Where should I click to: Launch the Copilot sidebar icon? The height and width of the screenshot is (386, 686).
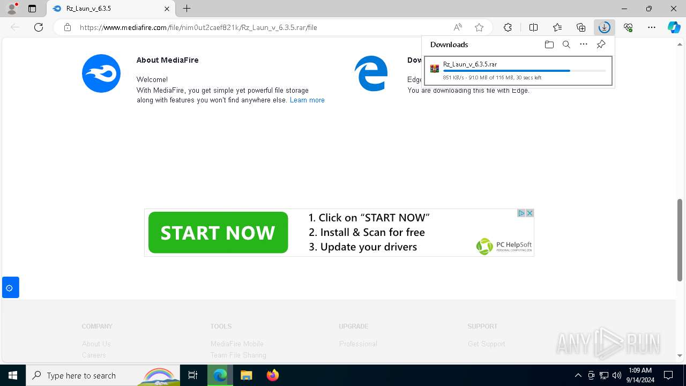674,27
